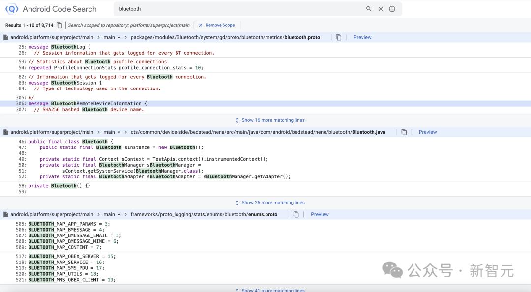The height and width of the screenshot is (292, 531).
Task: Open android/platform/superproject/main link in enums.proto result
Action: pos(52,214)
